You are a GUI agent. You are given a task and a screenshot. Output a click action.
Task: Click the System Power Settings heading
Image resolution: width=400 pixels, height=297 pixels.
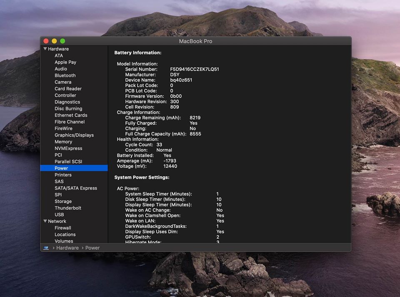[142, 177]
